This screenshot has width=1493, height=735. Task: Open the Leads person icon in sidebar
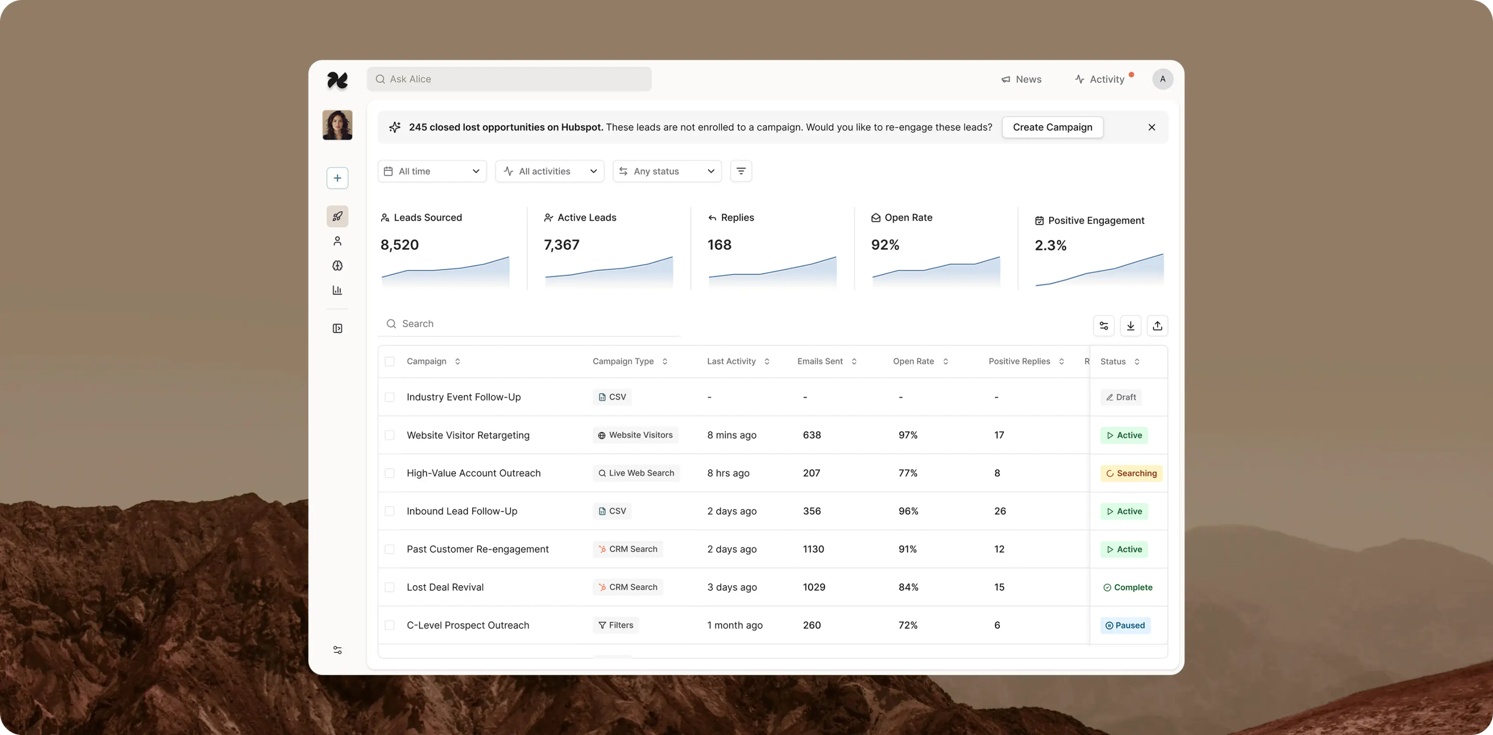(337, 241)
